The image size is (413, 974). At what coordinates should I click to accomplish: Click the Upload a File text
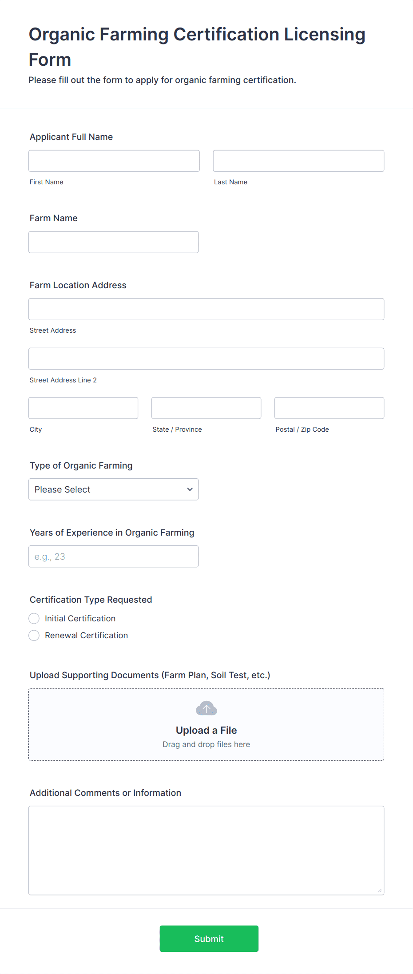click(206, 730)
